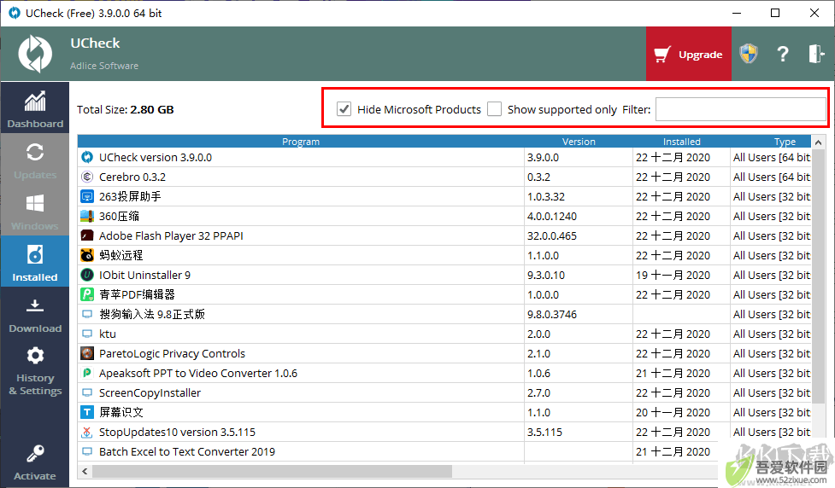Screen dimensions: 835x488
Task: Select the '青苹PDF编辑器' program name
Action: tap(137, 294)
